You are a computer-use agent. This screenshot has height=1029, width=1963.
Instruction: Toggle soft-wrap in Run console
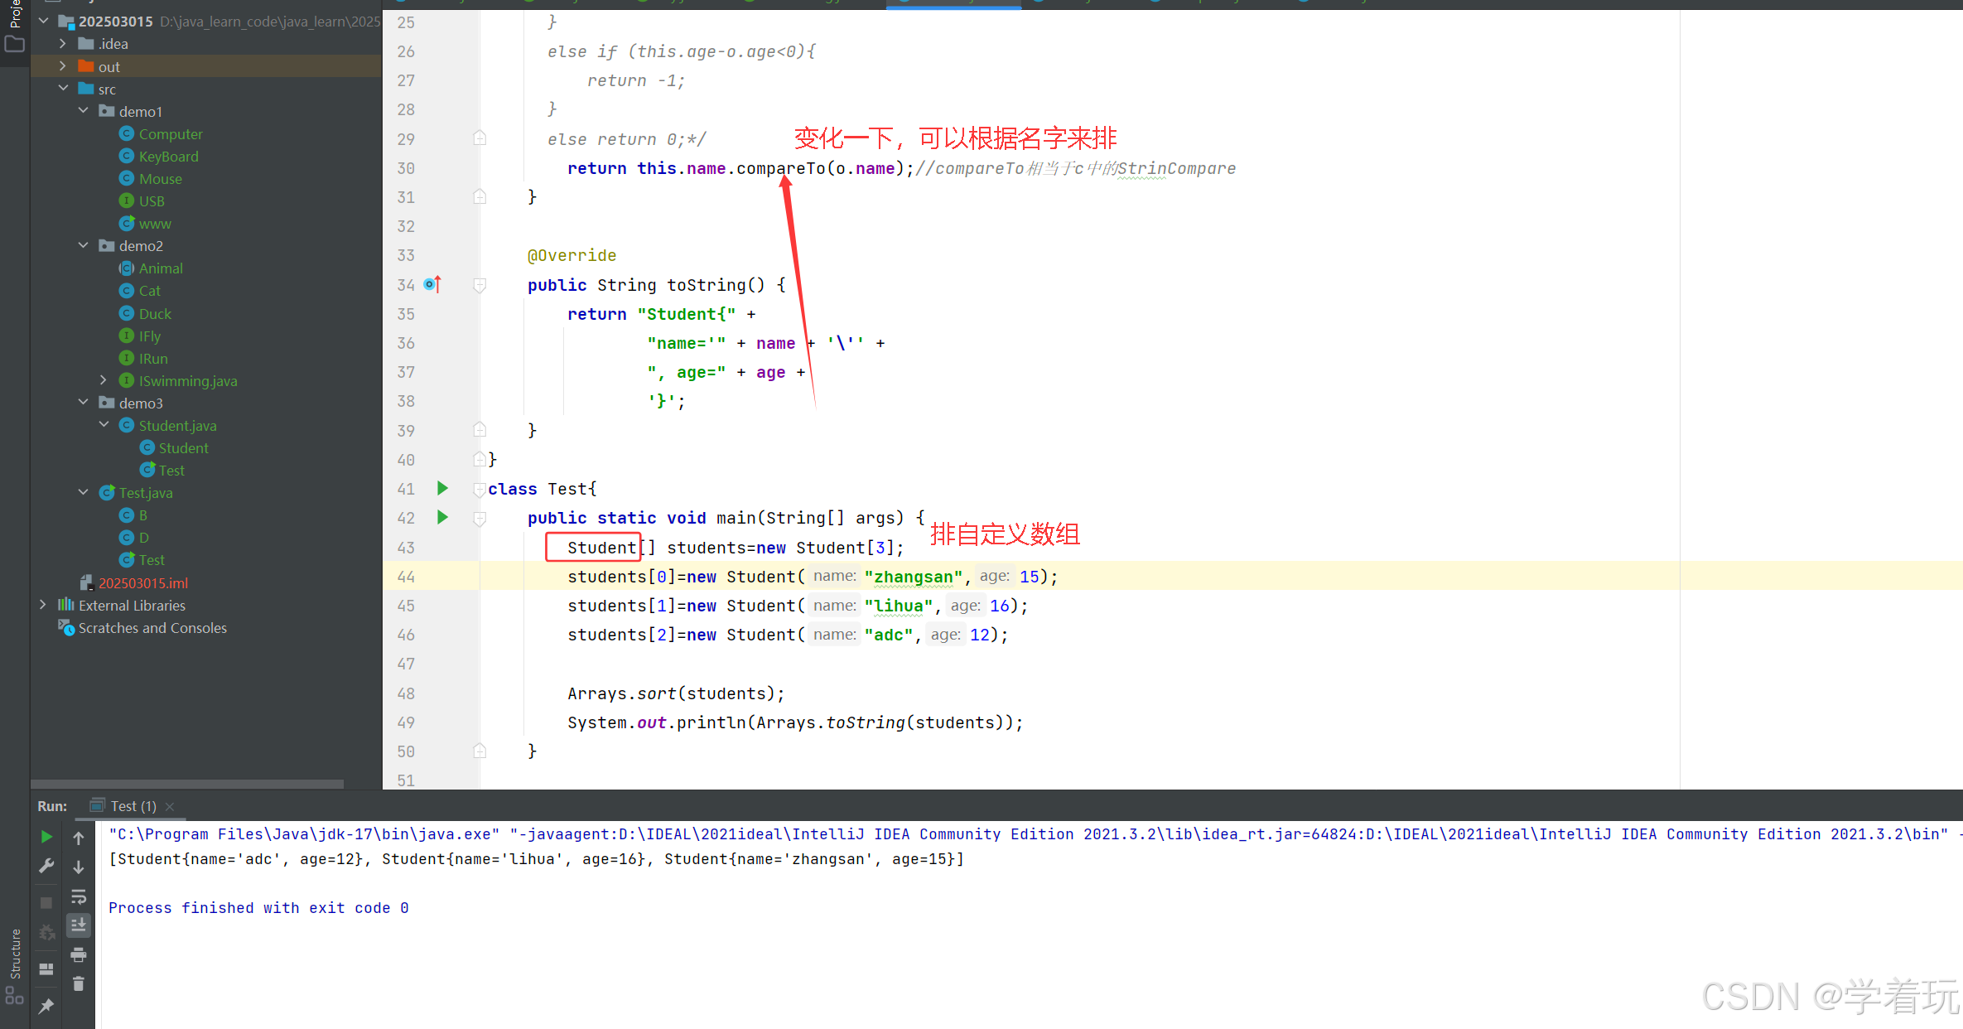pos(79,896)
